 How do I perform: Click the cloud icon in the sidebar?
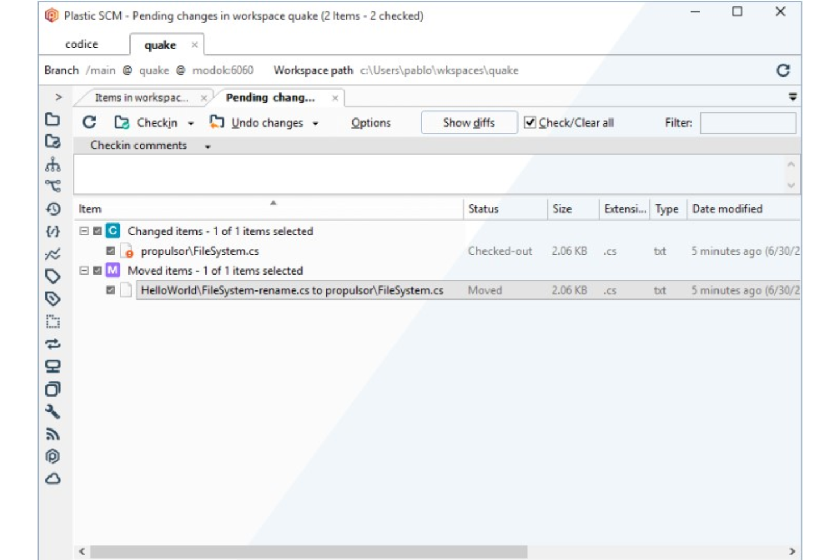[x=54, y=477]
